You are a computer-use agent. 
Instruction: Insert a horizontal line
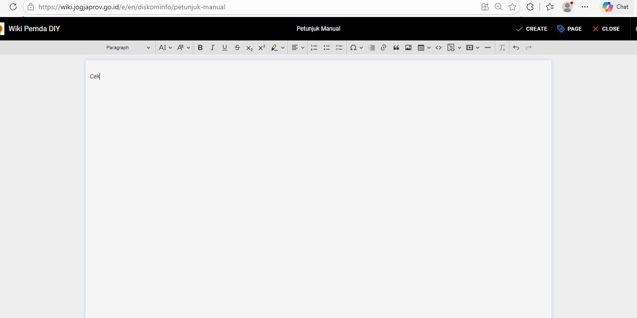[x=487, y=48]
